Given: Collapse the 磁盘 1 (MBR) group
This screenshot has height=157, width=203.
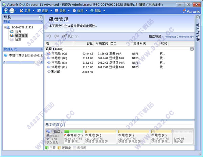Looking at the screenshot, I should click(x=192, y=49).
